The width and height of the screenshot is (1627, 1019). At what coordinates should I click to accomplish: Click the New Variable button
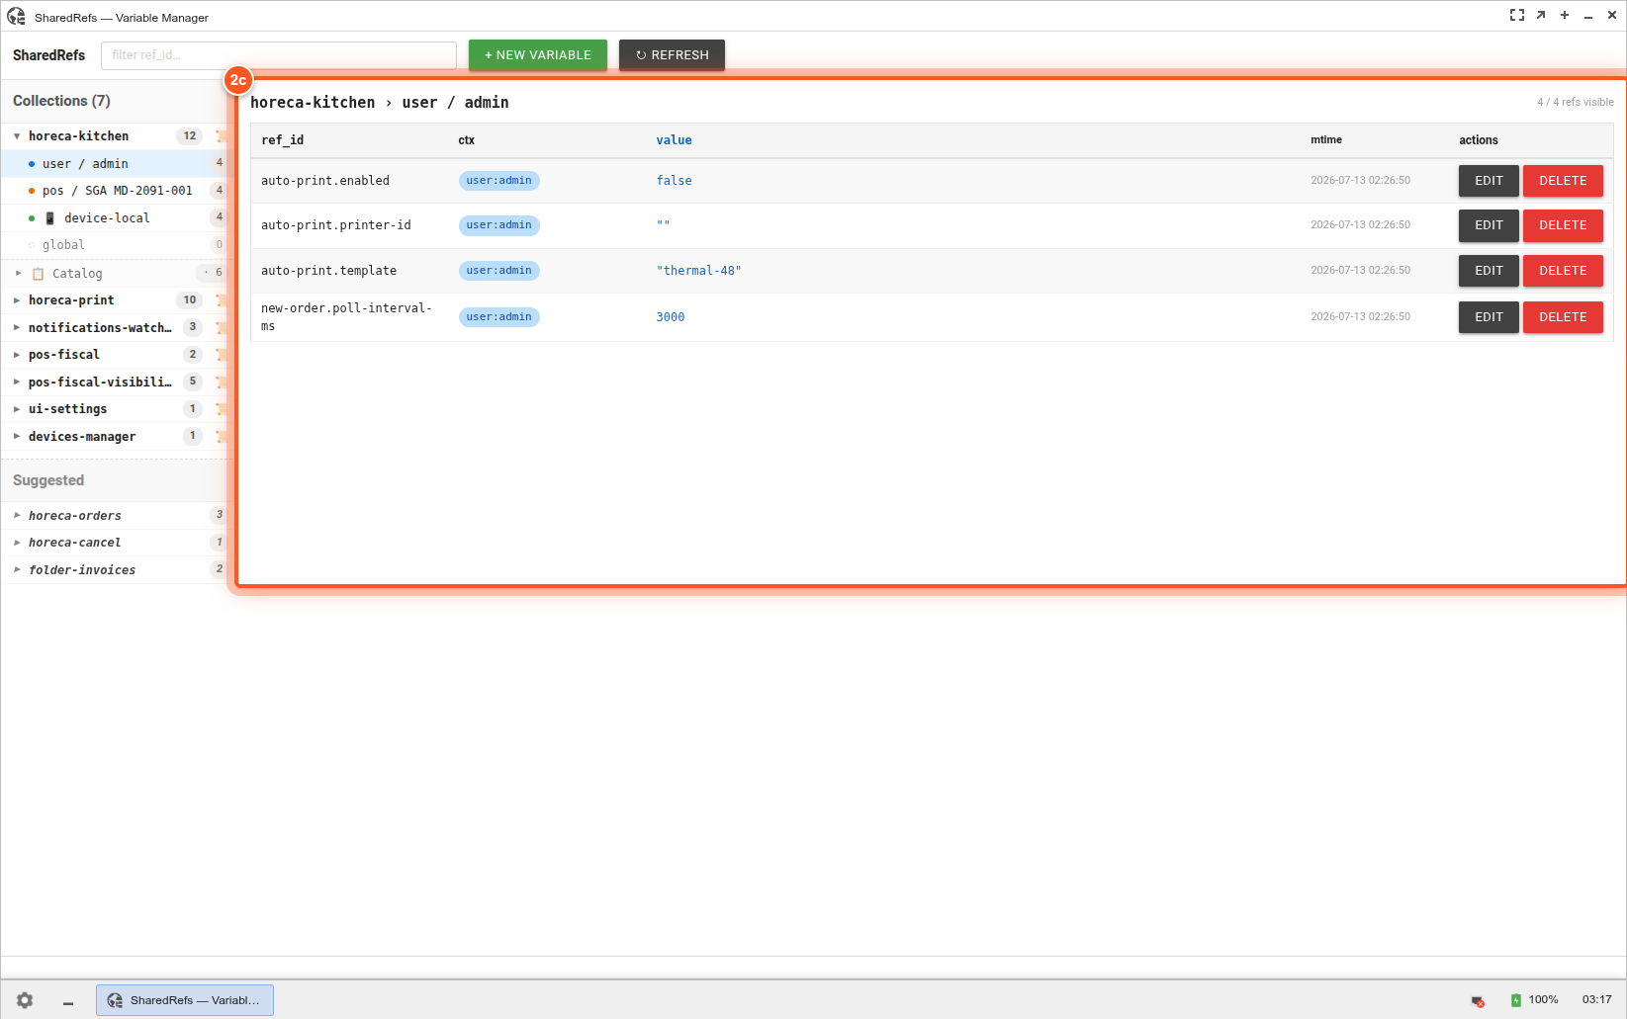click(x=538, y=55)
